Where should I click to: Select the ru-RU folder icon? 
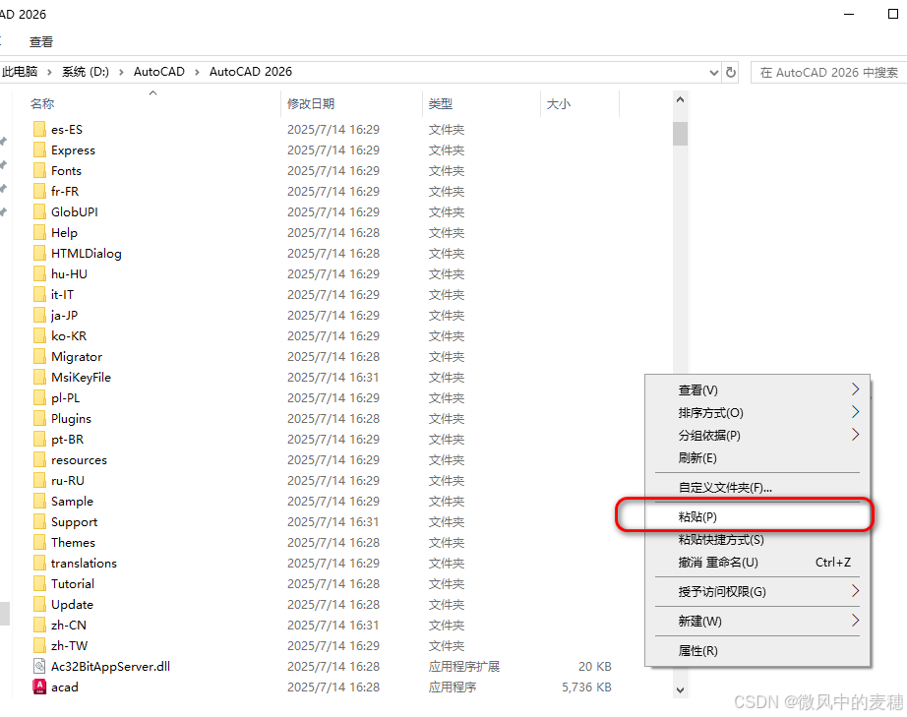coord(39,481)
